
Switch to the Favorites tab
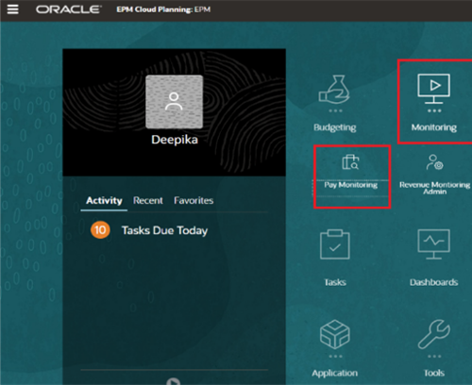[194, 200]
